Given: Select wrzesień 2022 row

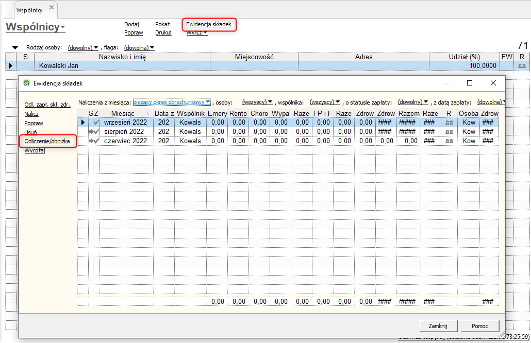Looking at the screenshot, I should (288, 122).
